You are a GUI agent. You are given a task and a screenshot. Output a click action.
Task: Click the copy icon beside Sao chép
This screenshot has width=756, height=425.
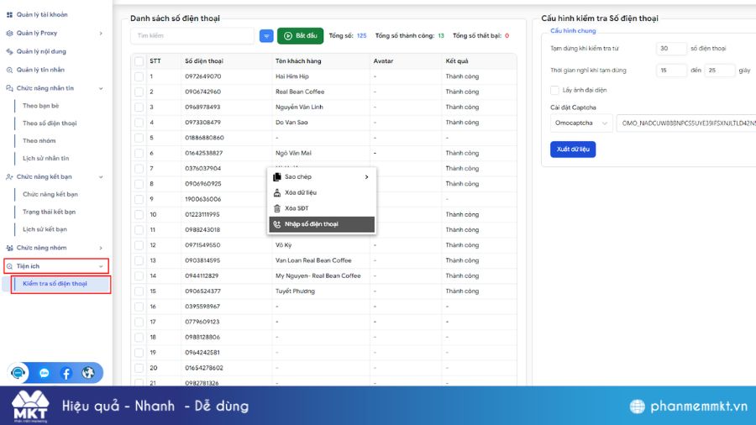coord(276,177)
